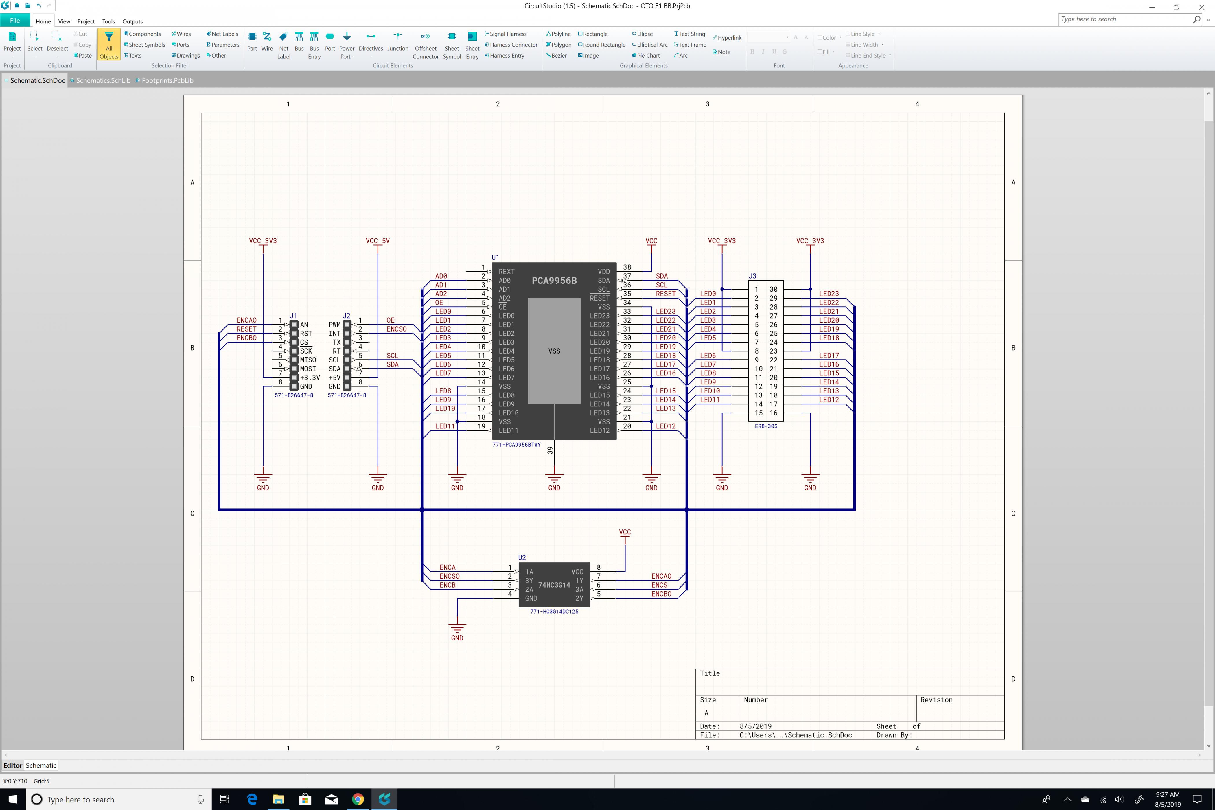Expand the Select dropdown menu
Image resolution: width=1215 pixels, height=810 pixels.
pos(35,55)
